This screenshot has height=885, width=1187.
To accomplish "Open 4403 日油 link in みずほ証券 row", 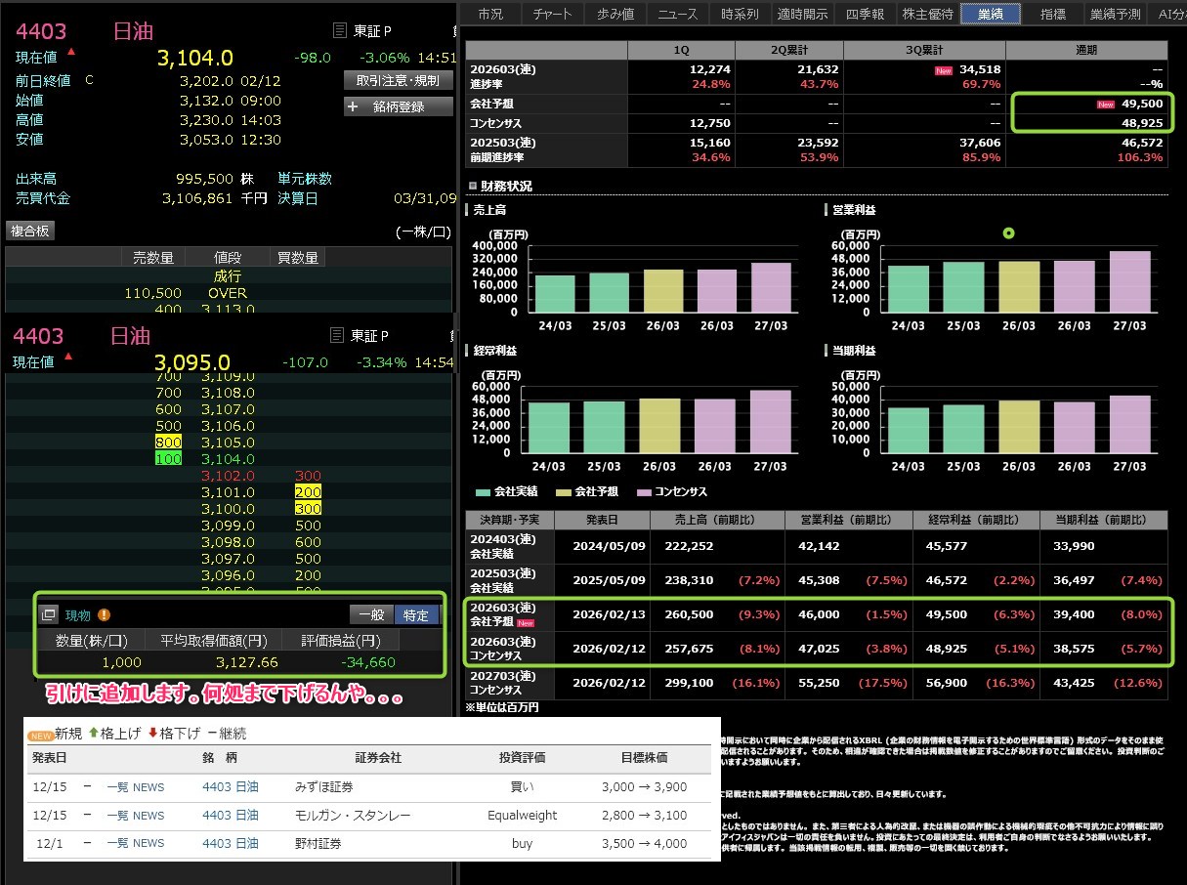I will pos(231,786).
